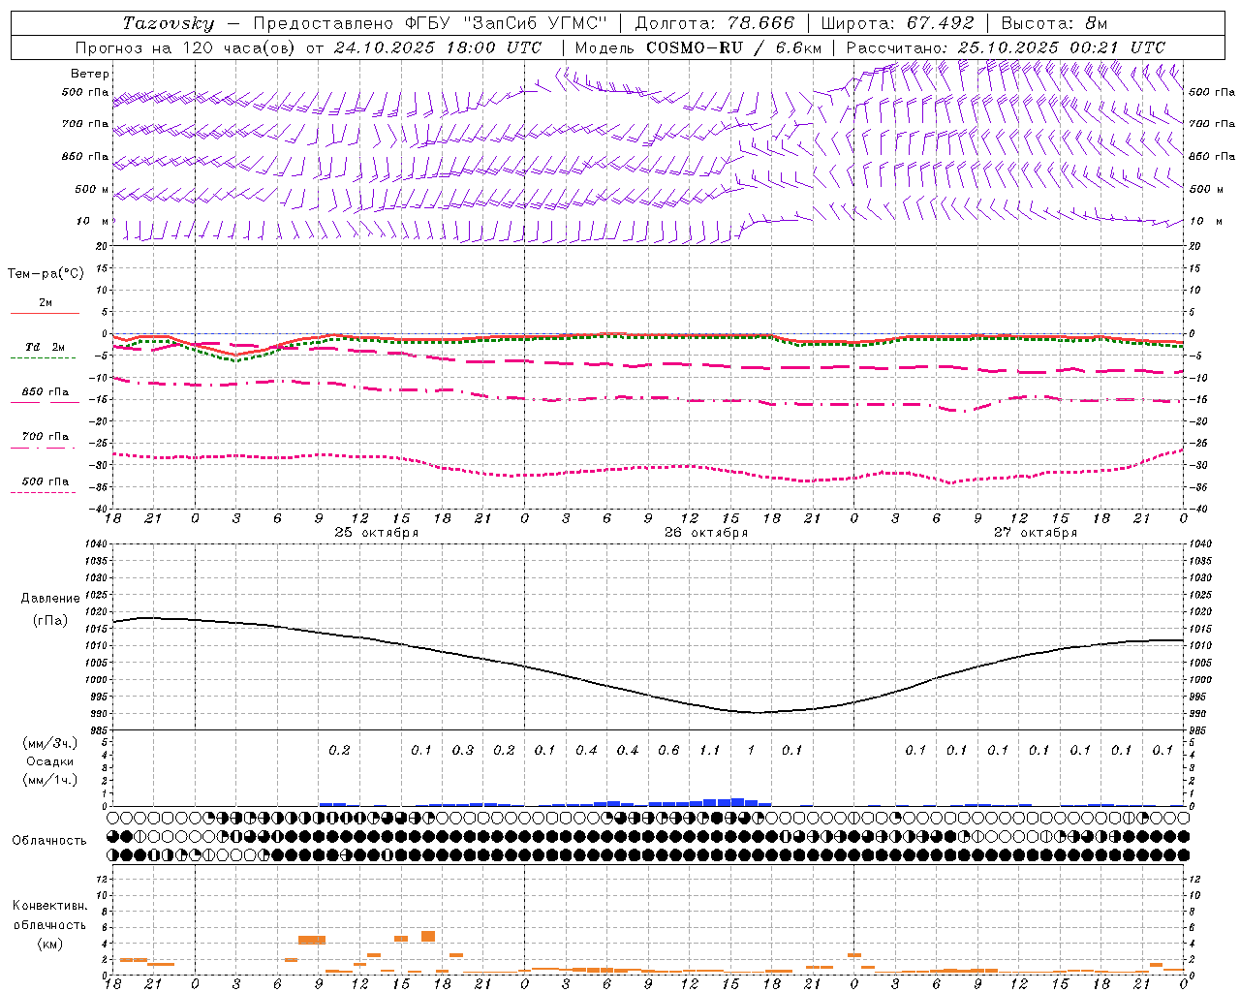
Task: Click the pink dash-dot 700 гПа legend line
Action: coord(43,448)
